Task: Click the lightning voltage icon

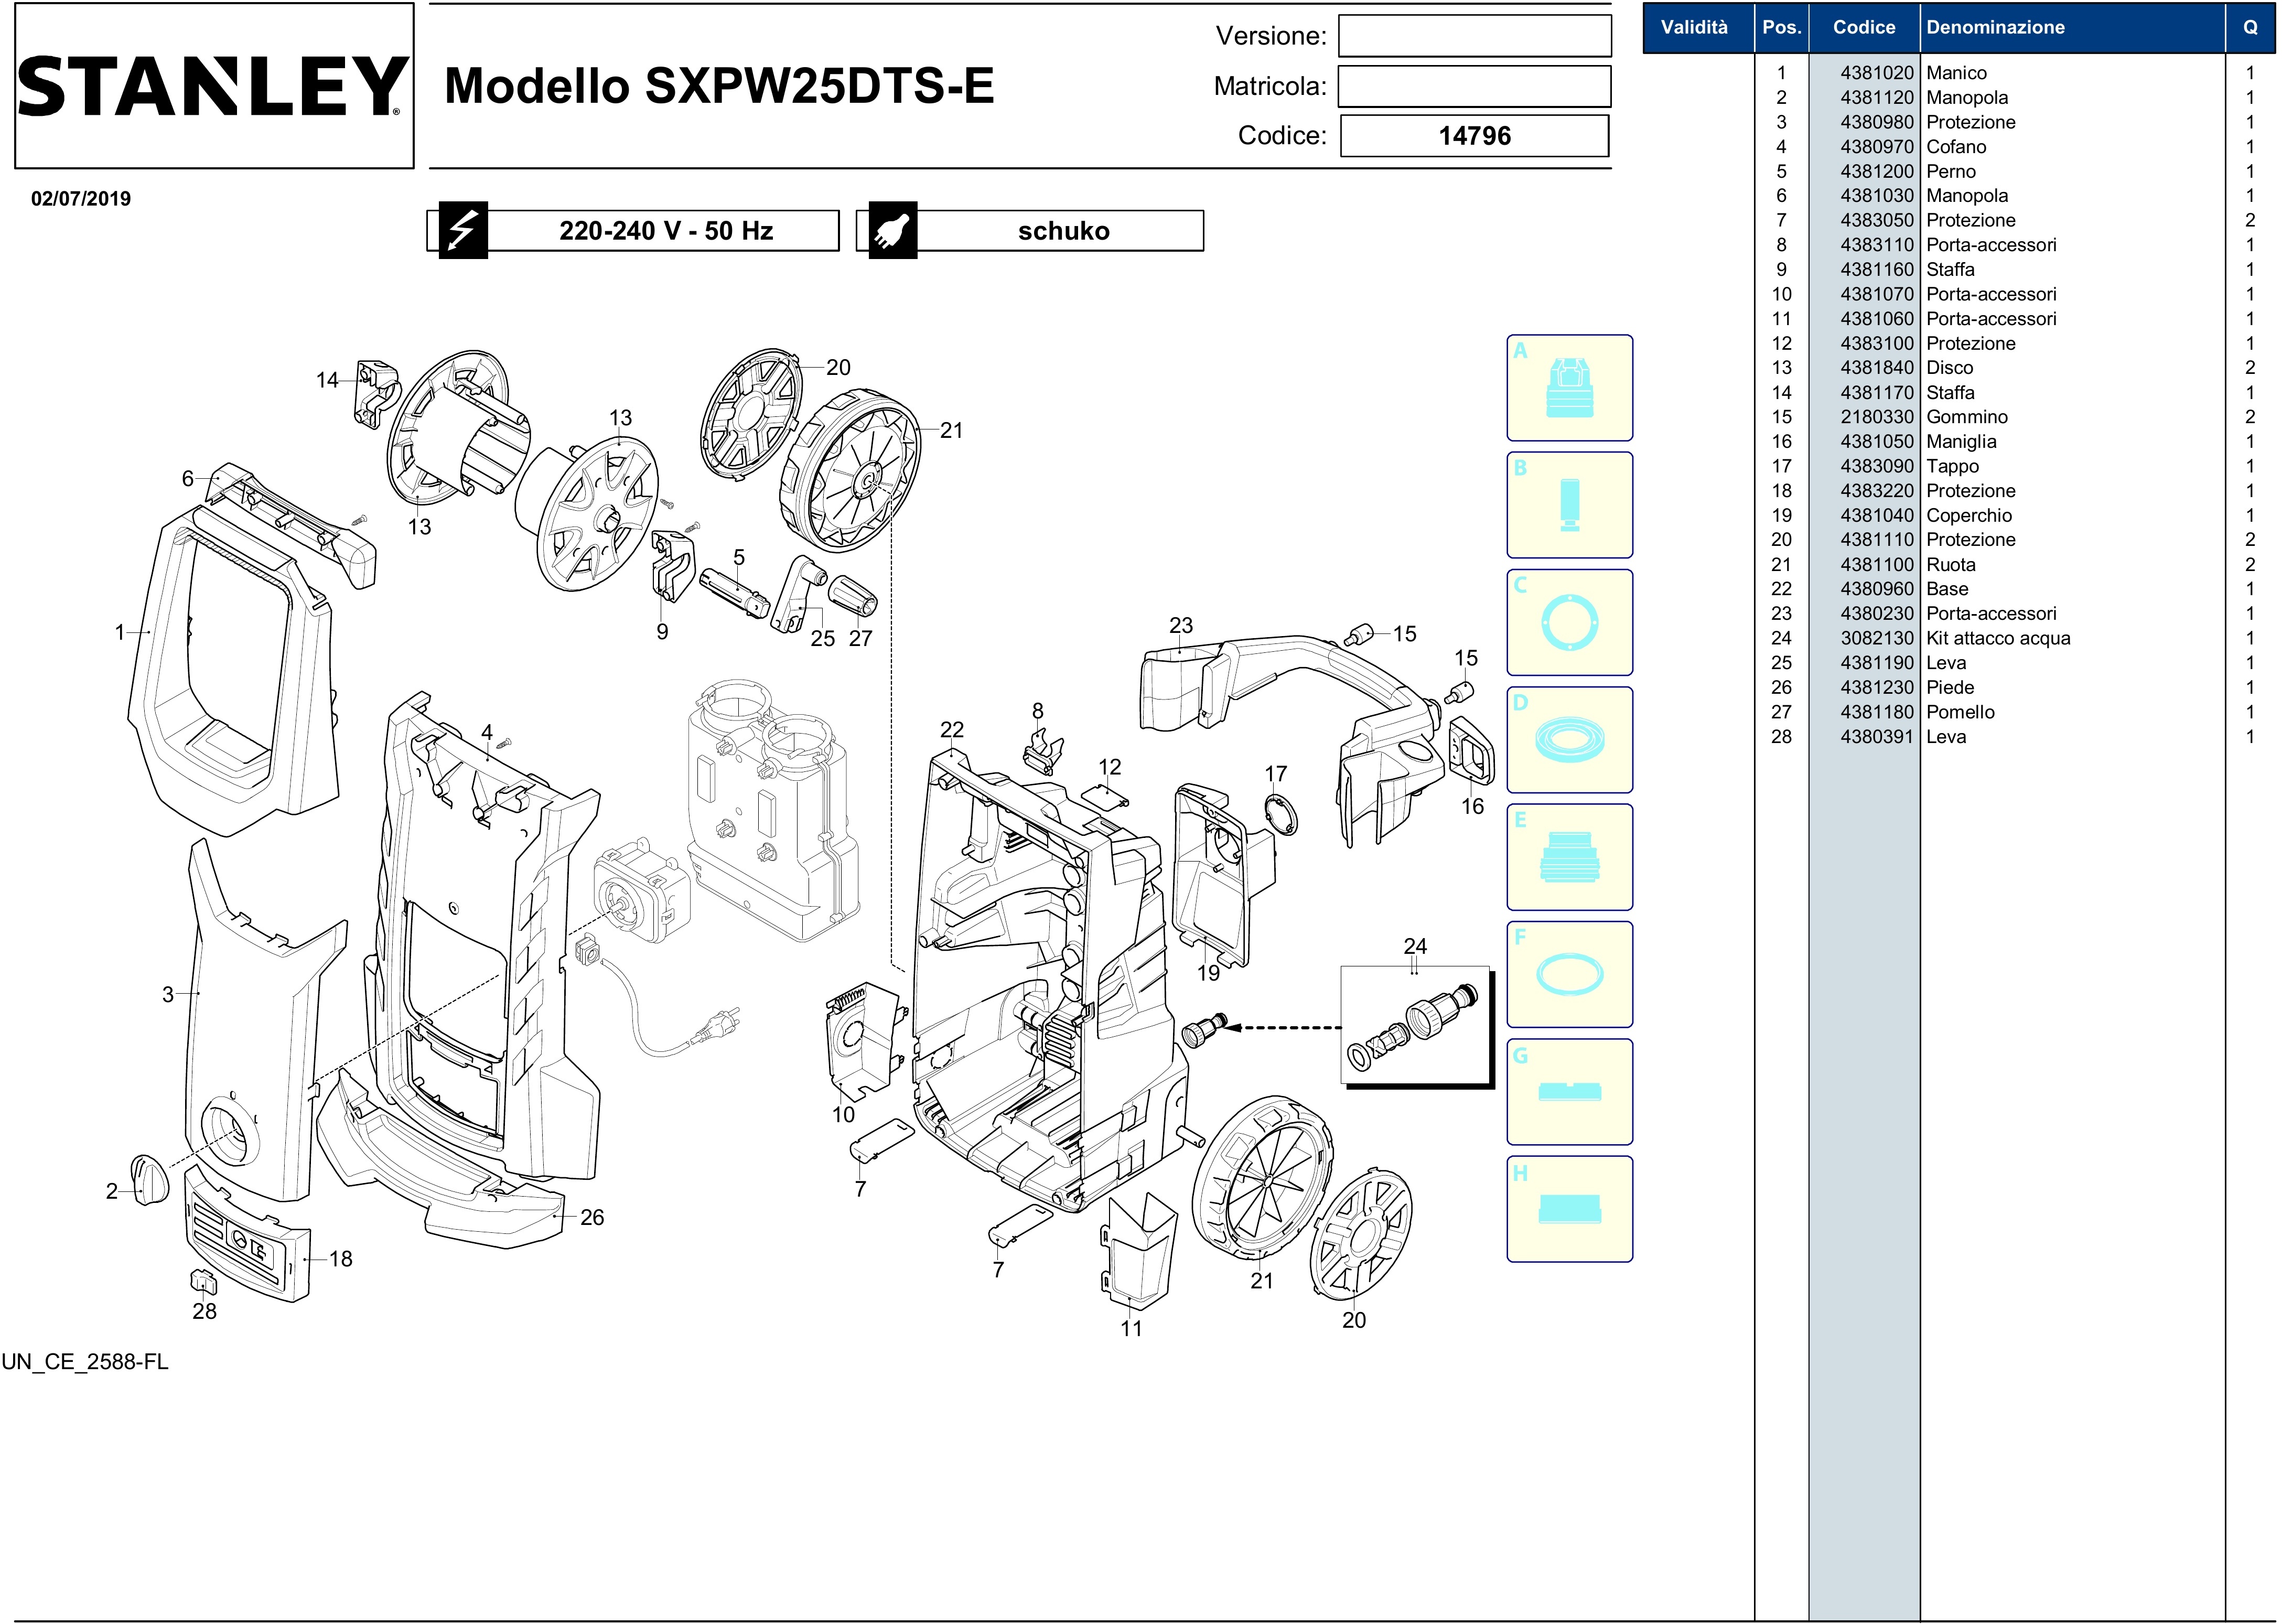Action: 463,231
